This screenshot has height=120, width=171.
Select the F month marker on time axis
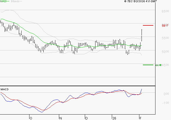coord(140,118)
